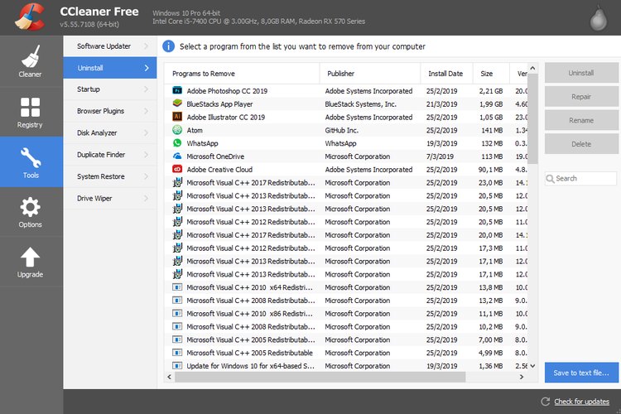Open the Startup tab

(x=110, y=89)
